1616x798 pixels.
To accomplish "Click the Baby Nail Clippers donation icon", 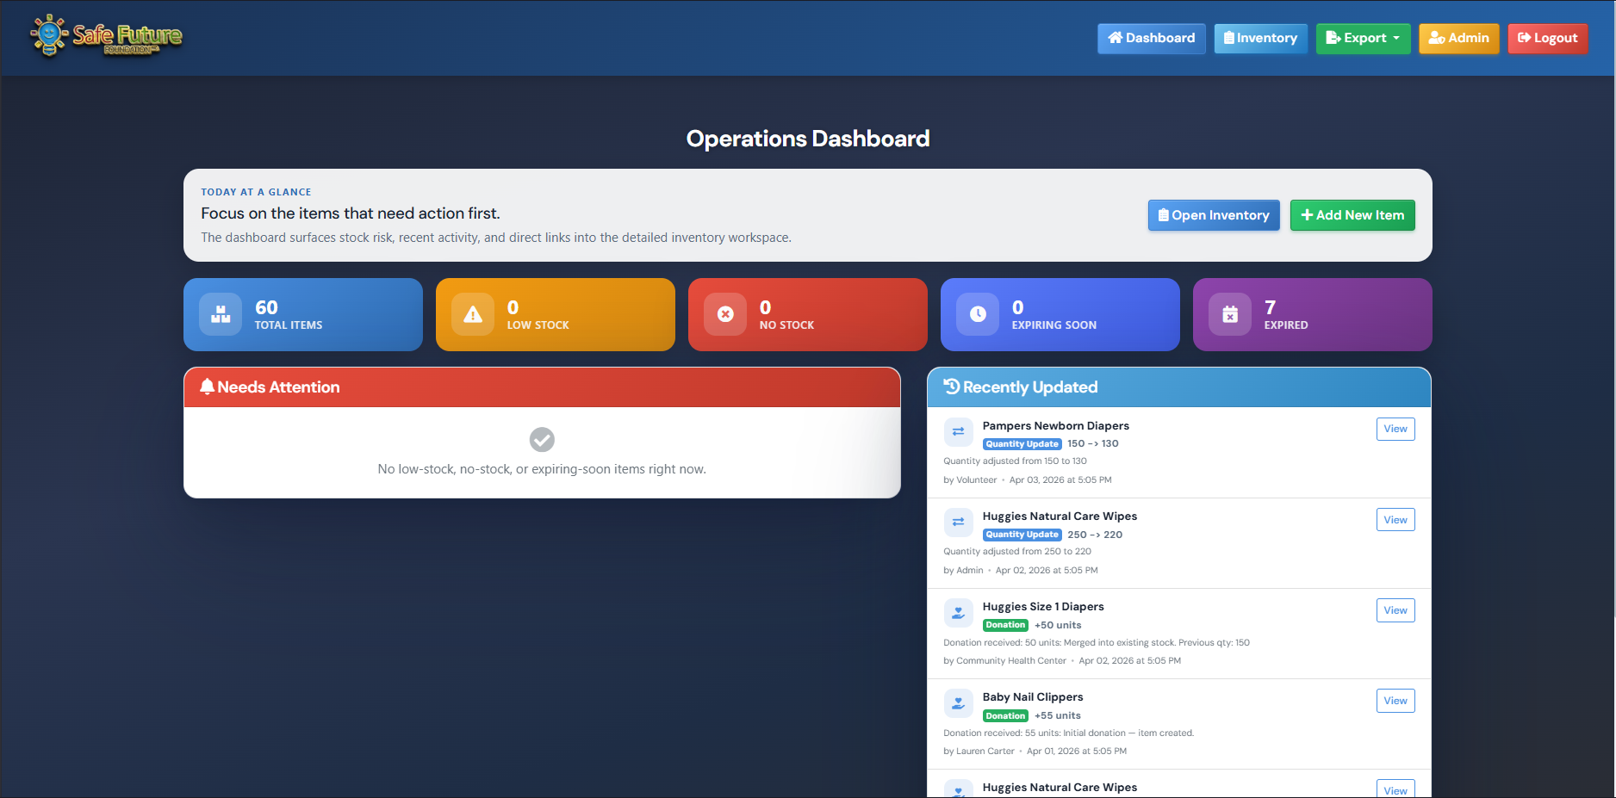I will tap(958, 702).
